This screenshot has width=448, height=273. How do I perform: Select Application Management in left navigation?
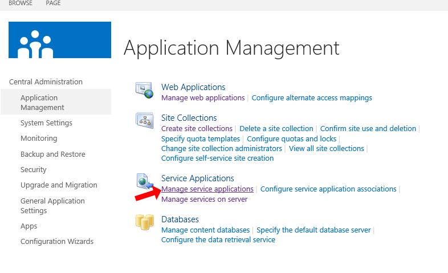56,102
